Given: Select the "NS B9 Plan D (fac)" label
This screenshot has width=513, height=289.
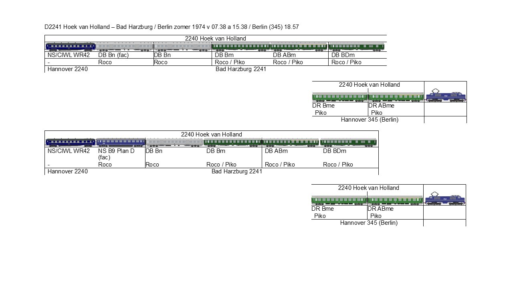Looking at the screenshot, I should tap(116, 154).
